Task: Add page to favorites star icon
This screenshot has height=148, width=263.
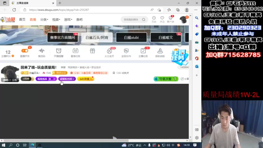Action: (x=159, y=10)
